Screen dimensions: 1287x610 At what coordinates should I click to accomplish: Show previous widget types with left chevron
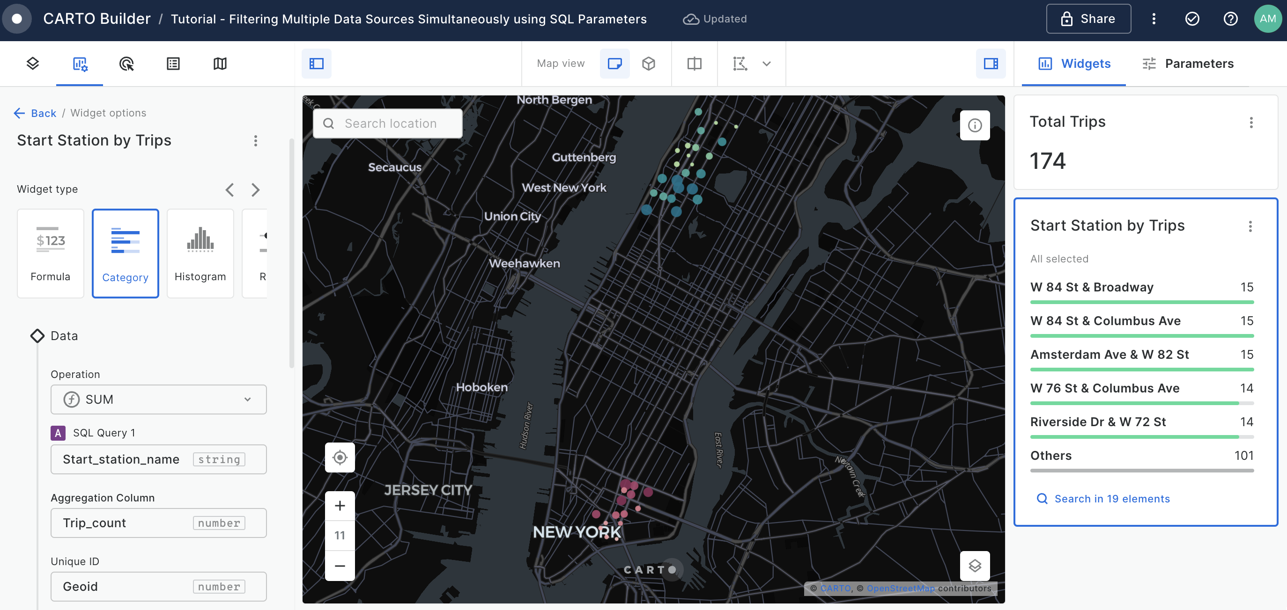[x=229, y=189]
